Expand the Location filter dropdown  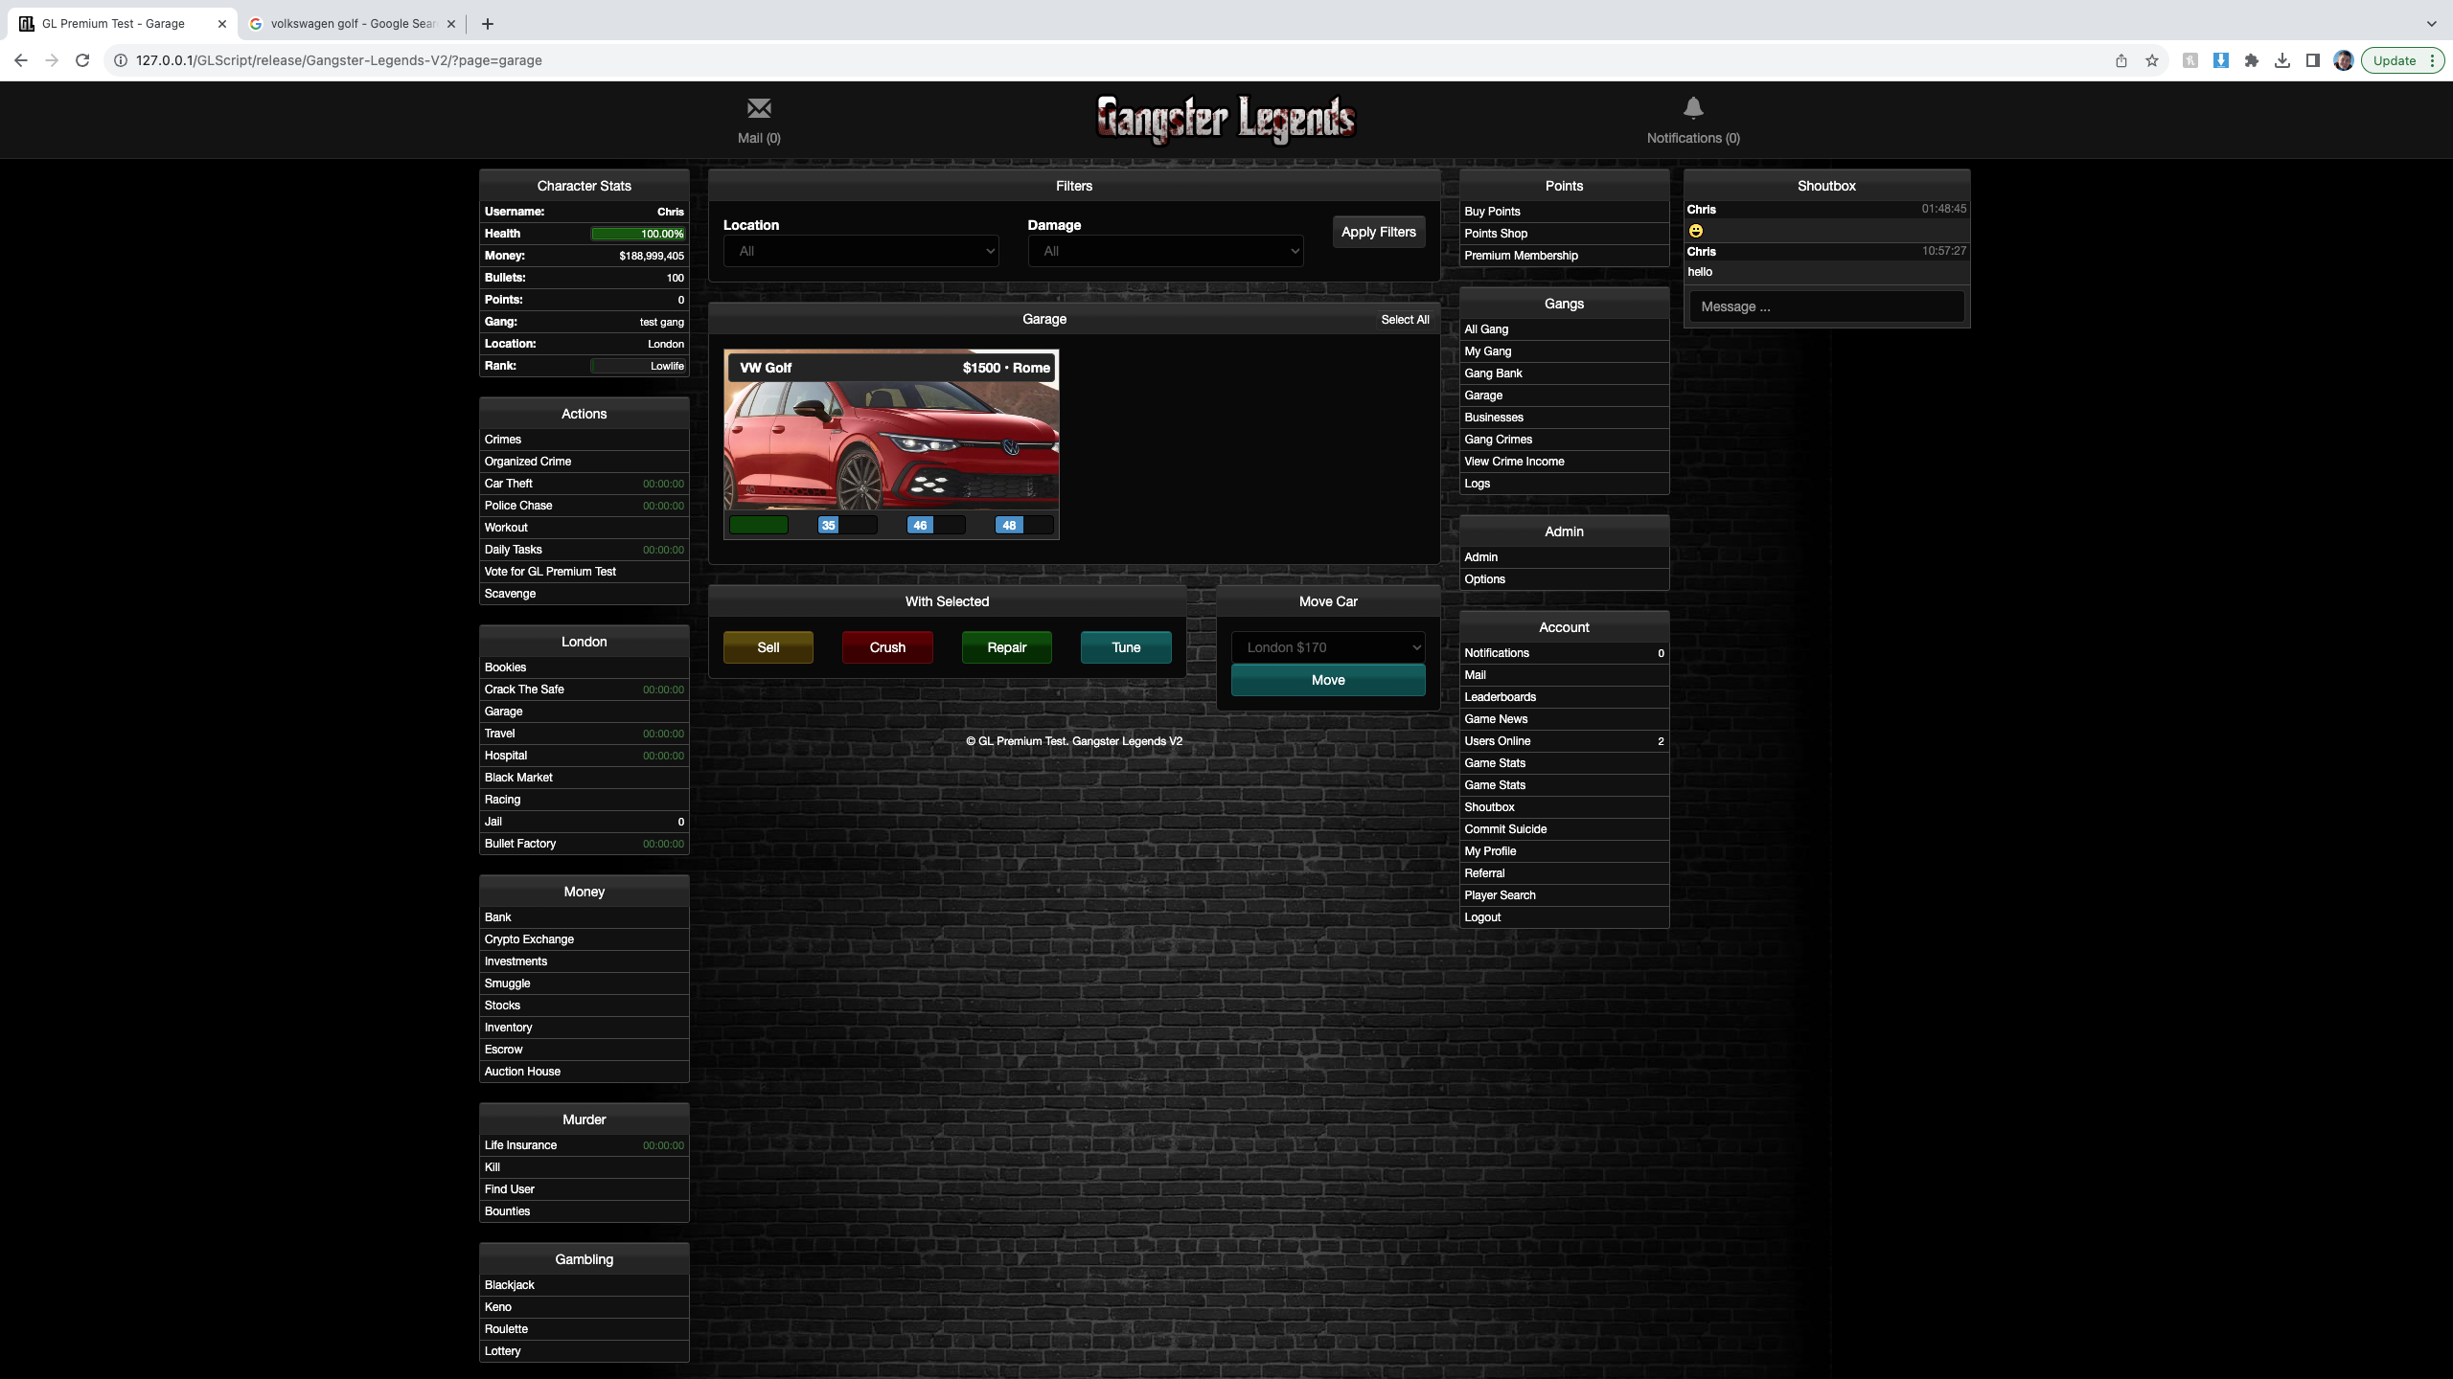(860, 251)
